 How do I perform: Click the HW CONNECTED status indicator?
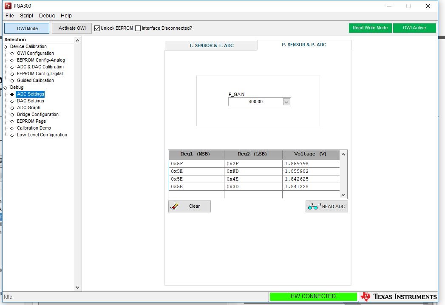(x=313, y=296)
